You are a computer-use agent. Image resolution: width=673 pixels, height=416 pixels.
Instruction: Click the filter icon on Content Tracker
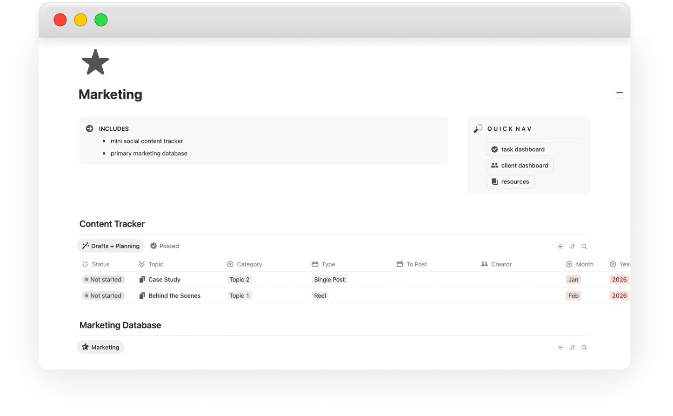[560, 246]
